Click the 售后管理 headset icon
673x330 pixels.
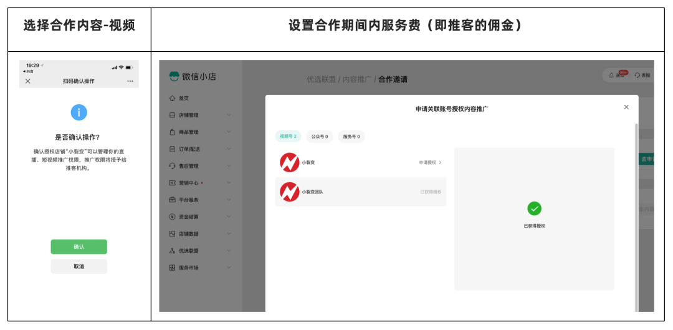173,166
